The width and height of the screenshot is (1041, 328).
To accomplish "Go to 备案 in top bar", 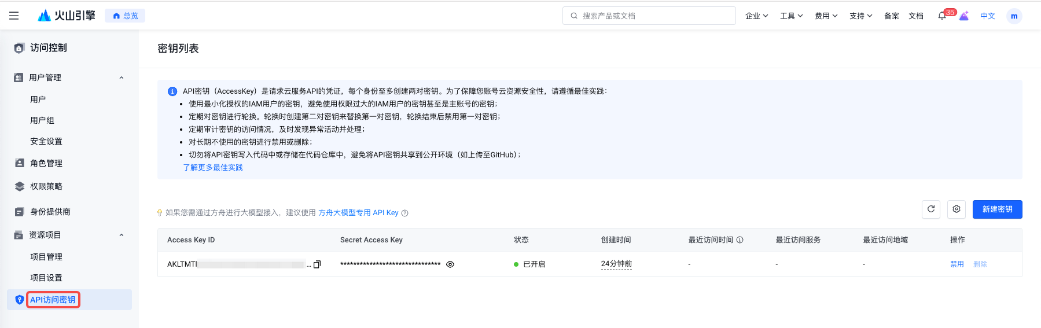I will coord(891,16).
